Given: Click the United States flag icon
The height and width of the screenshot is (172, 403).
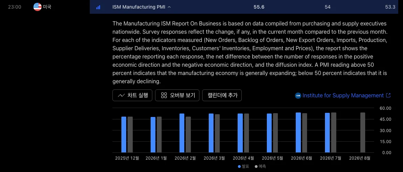Looking at the screenshot, I should [x=37, y=7].
